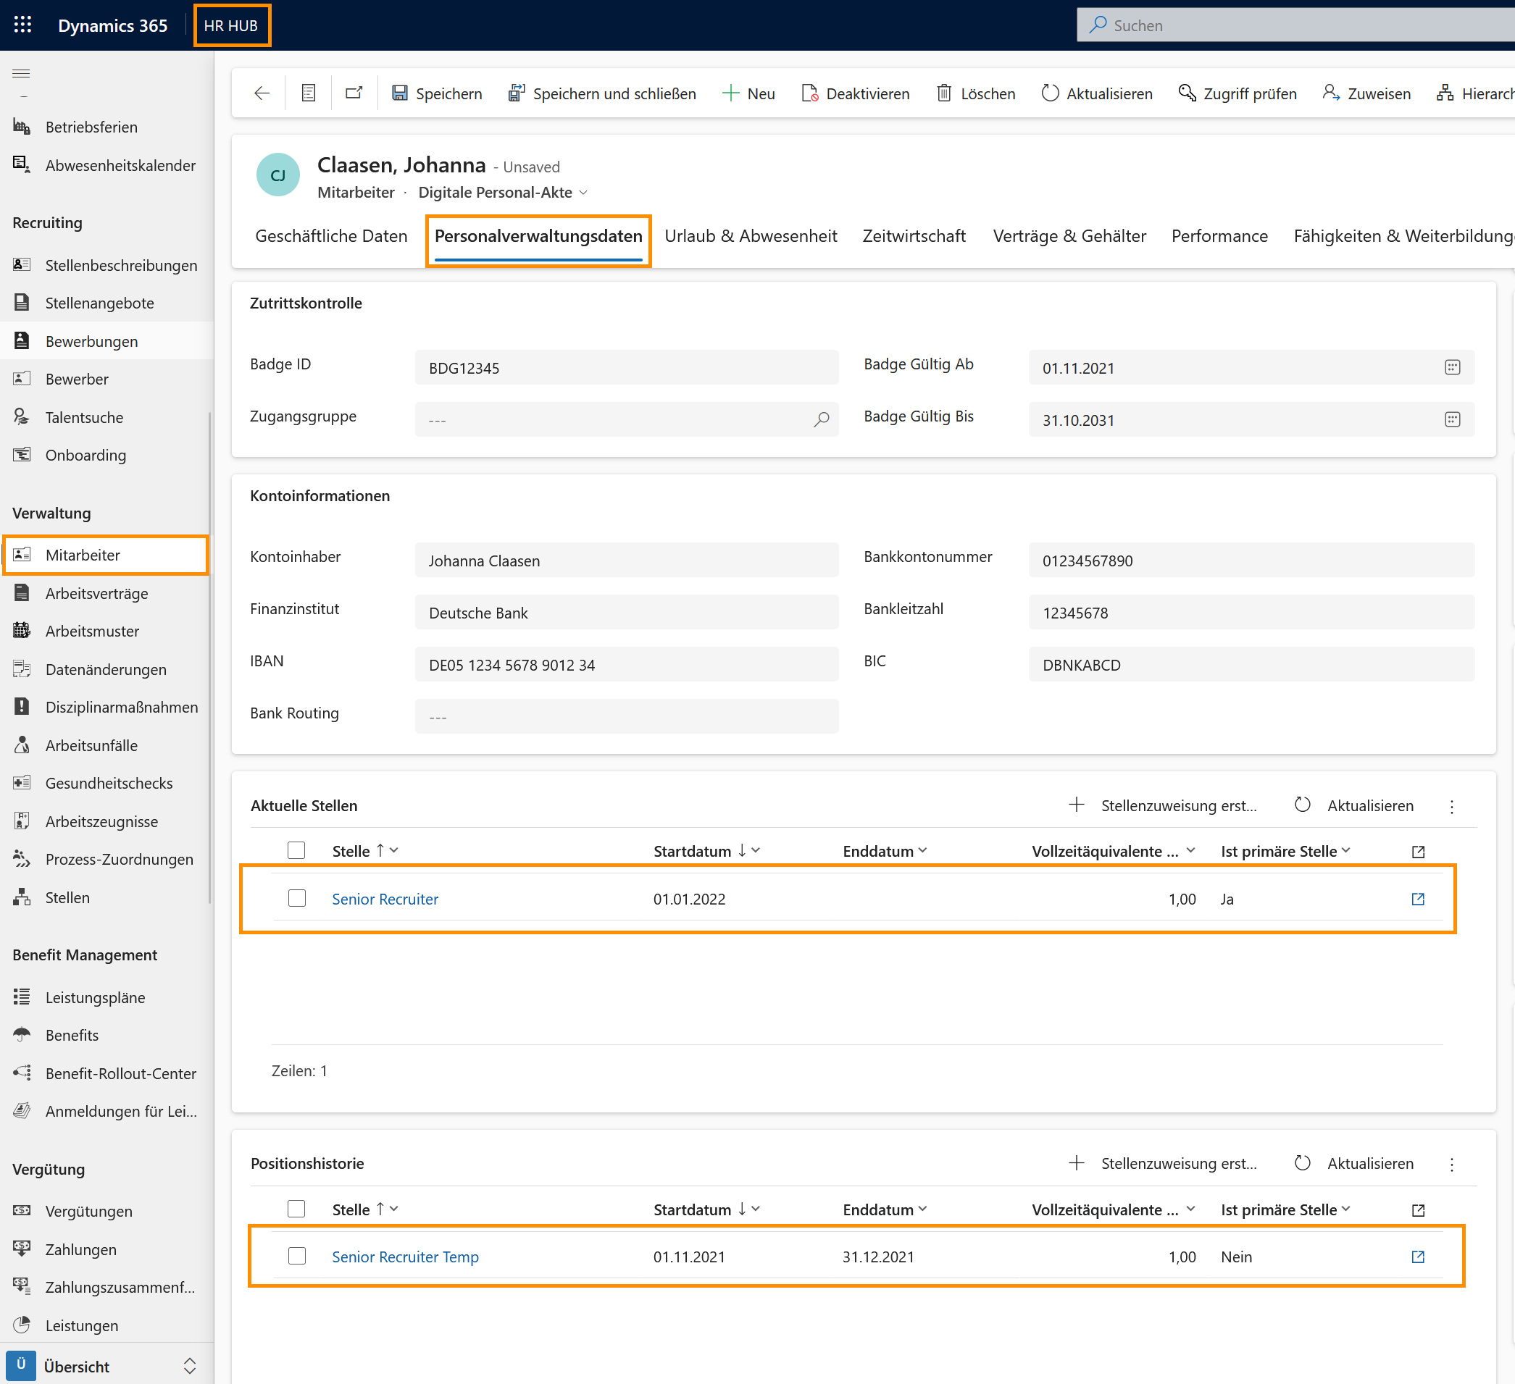
Task: Open record in new window icon
Action: click(x=354, y=93)
